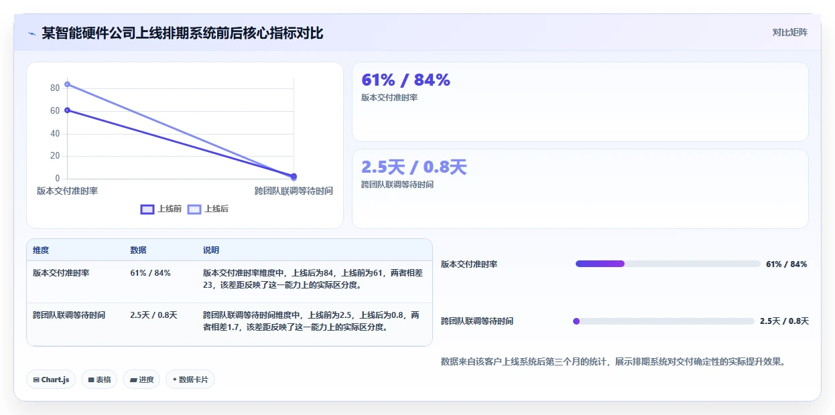Click table cell 61% / 84%
Viewport: 835px width, 415px height.
tap(150, 273)
